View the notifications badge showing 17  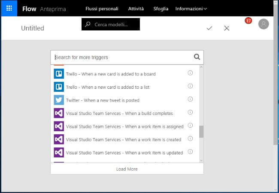(248, 21)
